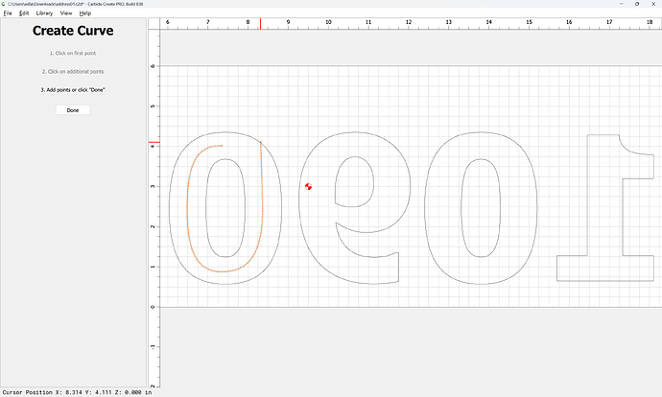Open the Library menu

(44, 13)
